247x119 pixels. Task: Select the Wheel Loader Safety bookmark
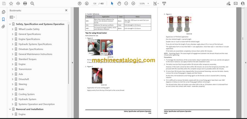pyautogui.click(x=29, y=29)
